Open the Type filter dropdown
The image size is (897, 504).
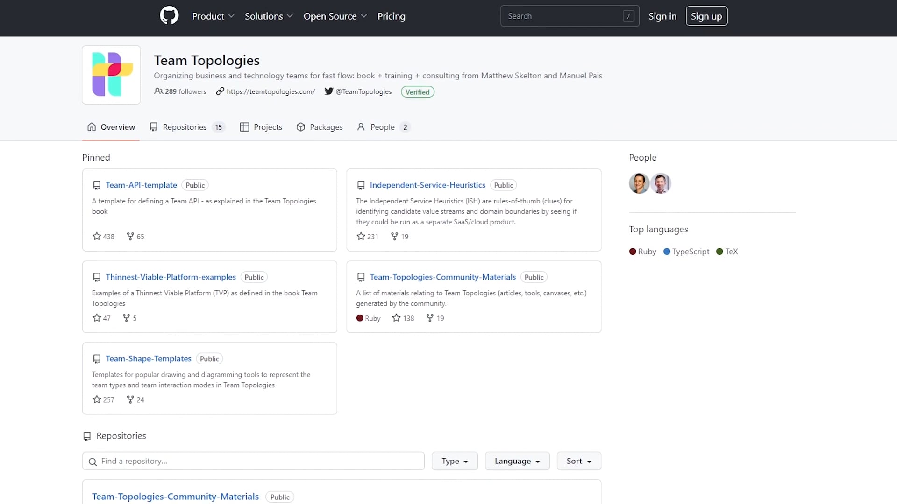coord(455,461)
